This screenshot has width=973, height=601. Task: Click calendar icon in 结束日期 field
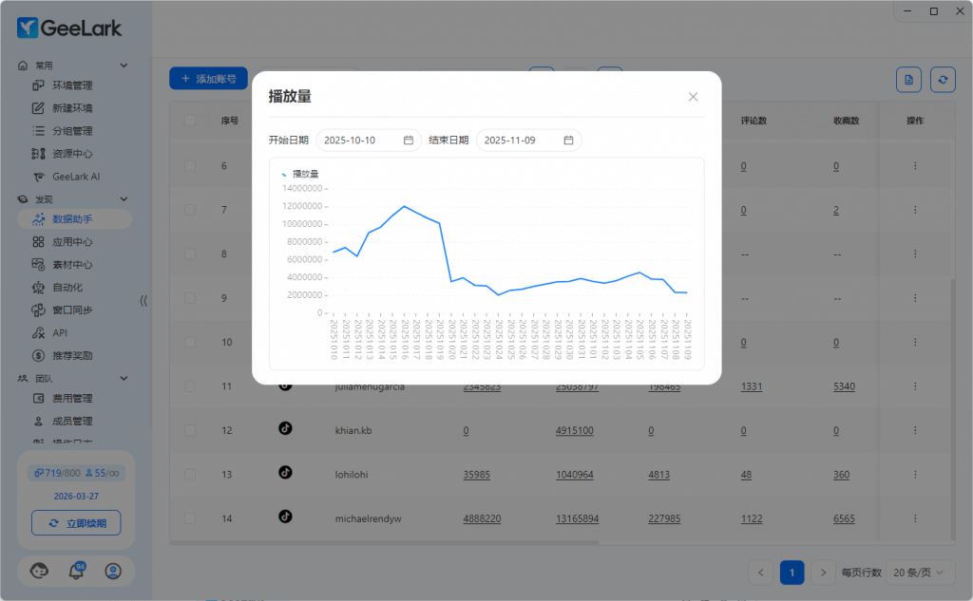click(x=568, y=141)
